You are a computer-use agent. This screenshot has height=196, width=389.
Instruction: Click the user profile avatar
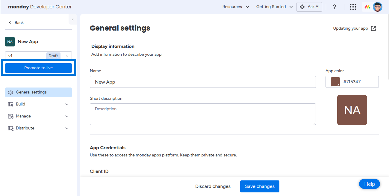[x=378, y=7]
